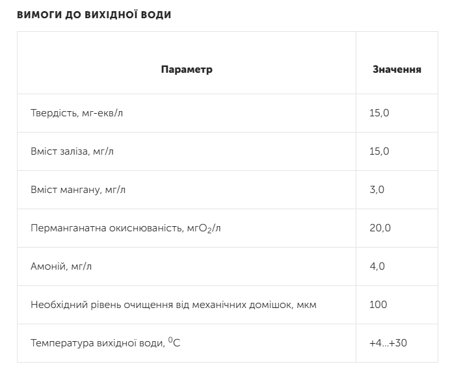This screenshot has width=461, height=373.
Task: Click the heading "Вимоги до вихідної води"
Action: pos(94,15)
